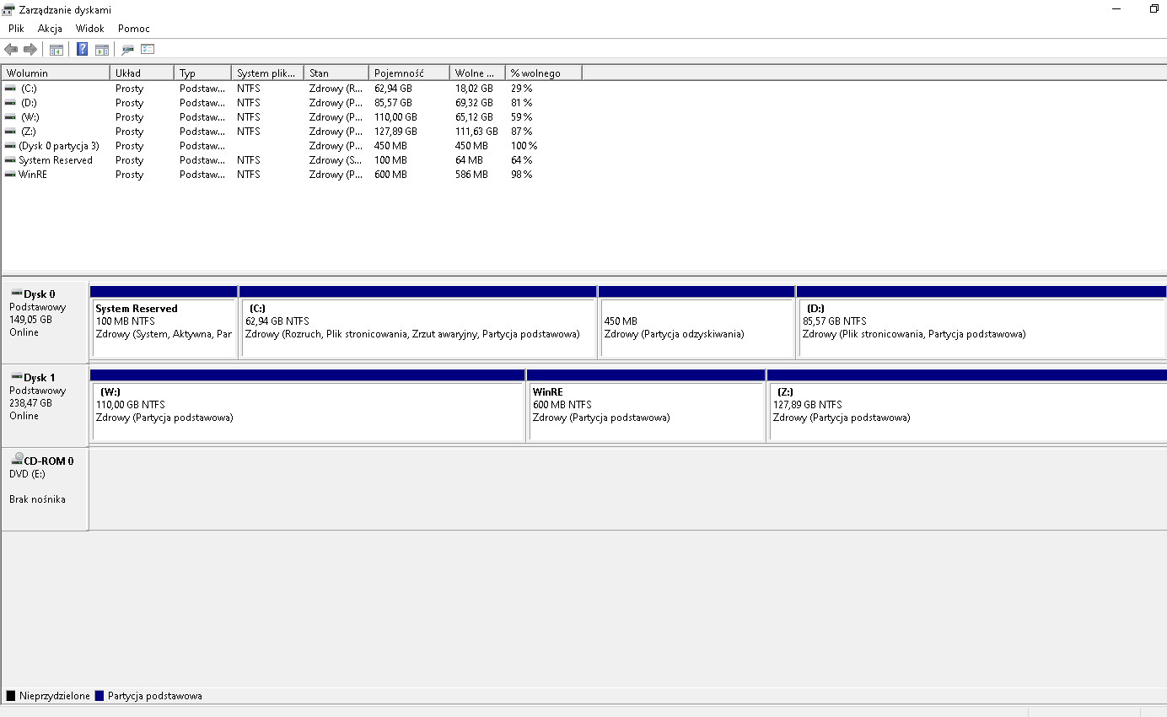Click the 238,47 GB size of Dysk 1
Image resolution: width=1167 pixels, height=717 pixels.
click(30, 403)
